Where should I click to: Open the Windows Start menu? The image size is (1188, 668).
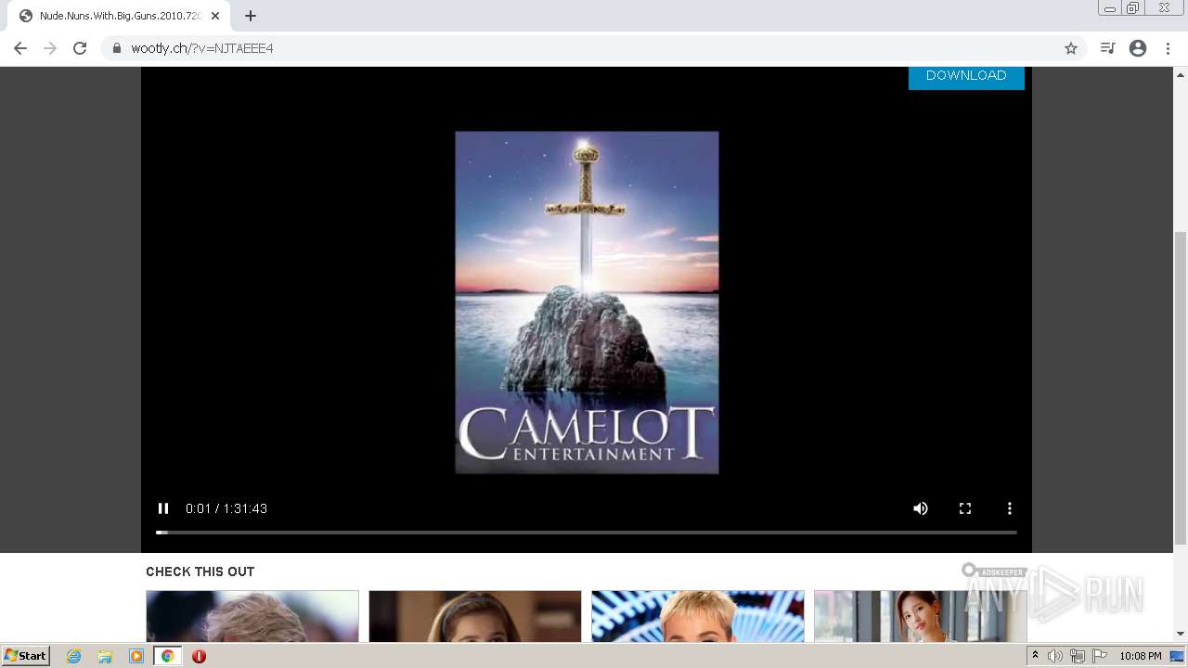(x=26, y=656)
